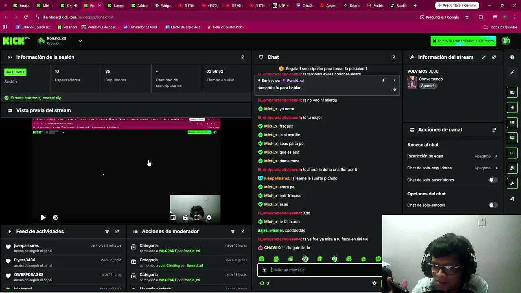Open pinned message three-dot options
This screenshot has width=521, height=293.
click(x=394, y=81)
